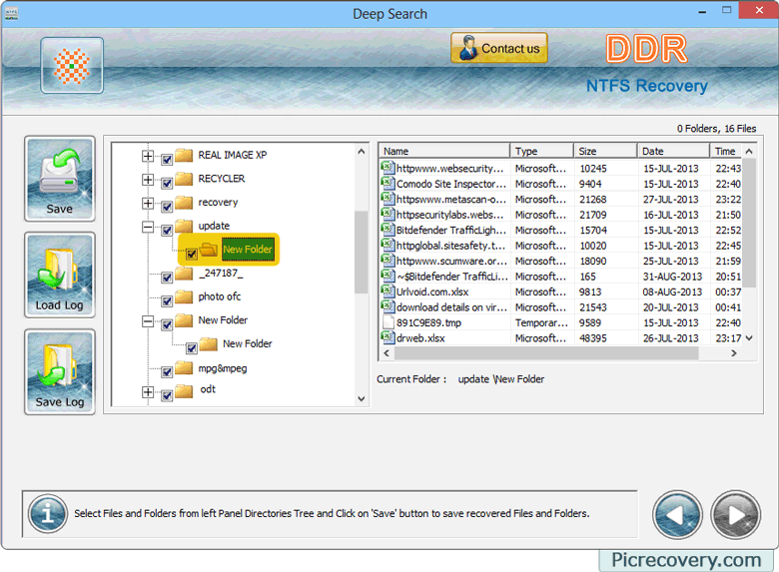Toggle checkbox for mpg&mpeg folder
The image size is (779, 572).
[167, 372]
